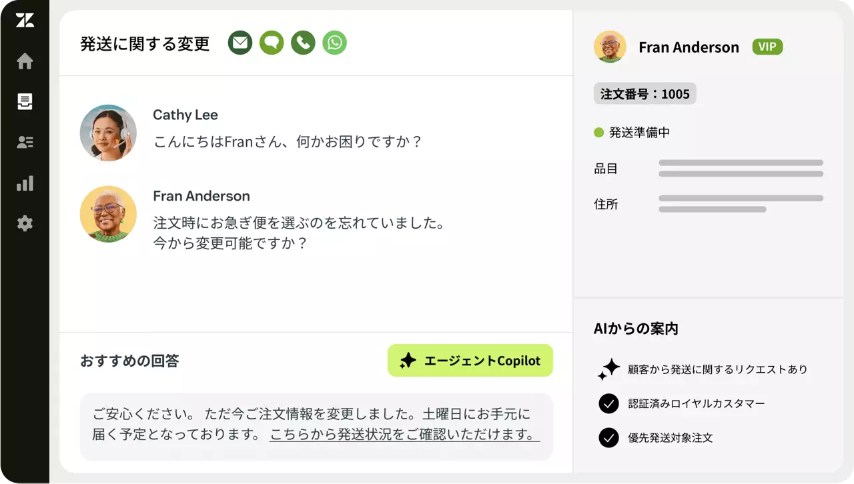The image size is (854, 484).
Task: Click the VIP badge
Action: point(767,47)
